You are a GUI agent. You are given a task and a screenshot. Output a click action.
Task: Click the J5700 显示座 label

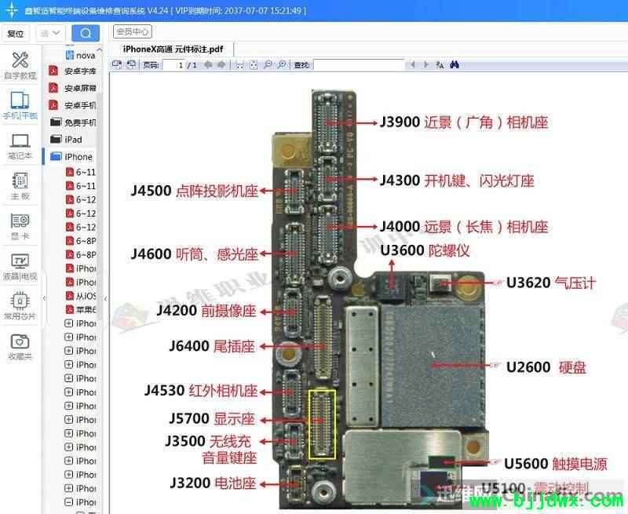(x=212, y=419)
